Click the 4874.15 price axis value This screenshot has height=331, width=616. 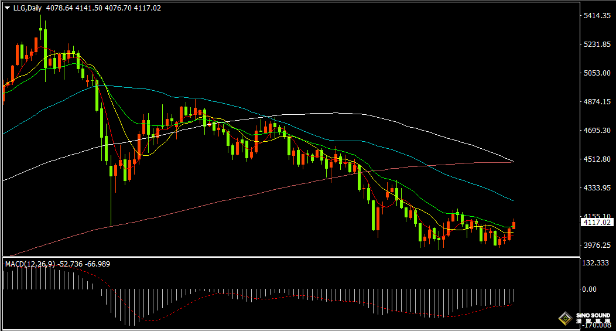(x=597, y=102)
